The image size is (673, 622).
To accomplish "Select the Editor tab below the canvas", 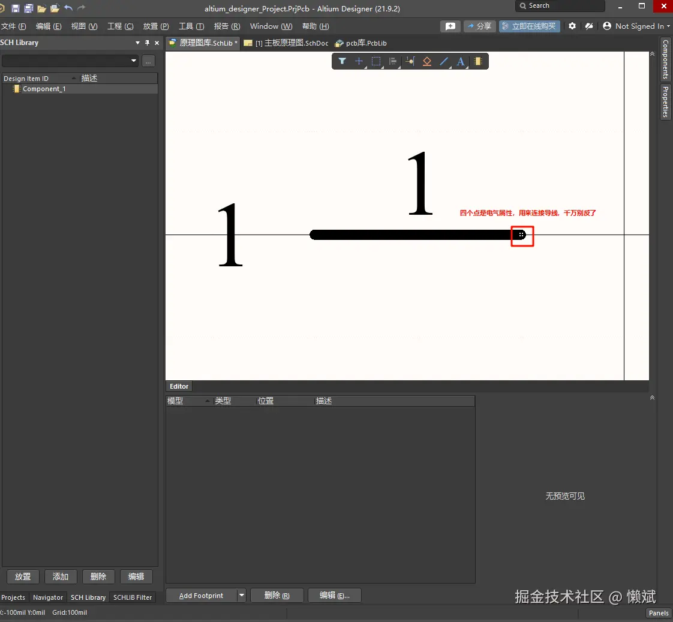I will 179,386.
